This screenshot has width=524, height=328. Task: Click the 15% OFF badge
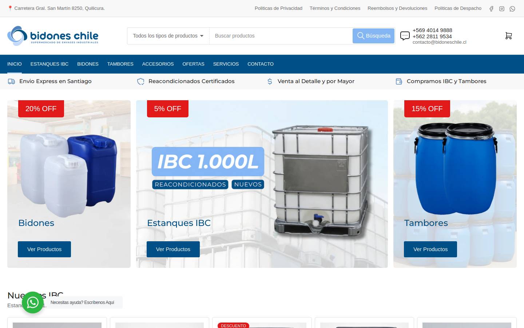coord(427,109)
